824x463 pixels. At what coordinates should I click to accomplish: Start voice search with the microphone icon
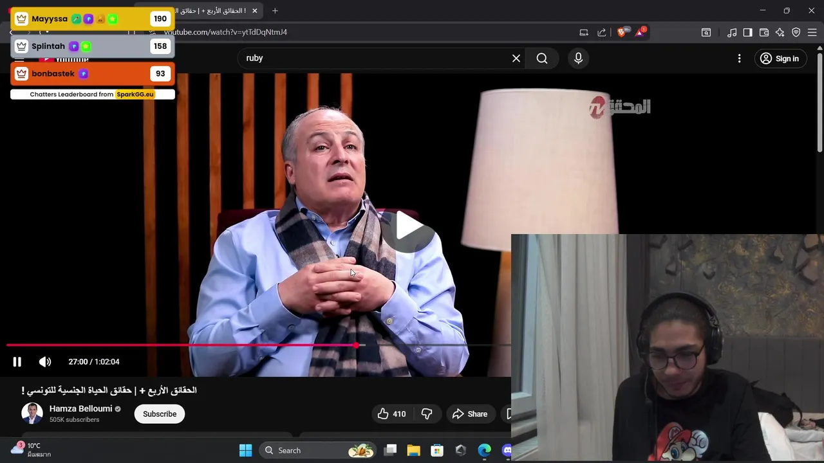[578, 59]
